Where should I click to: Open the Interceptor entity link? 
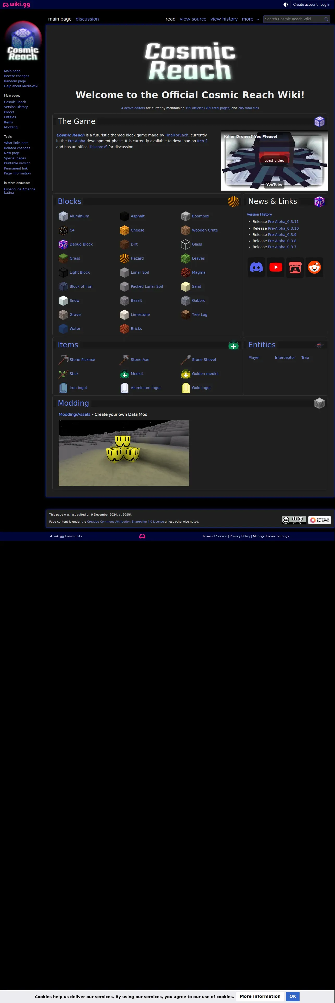coord(285,358)
